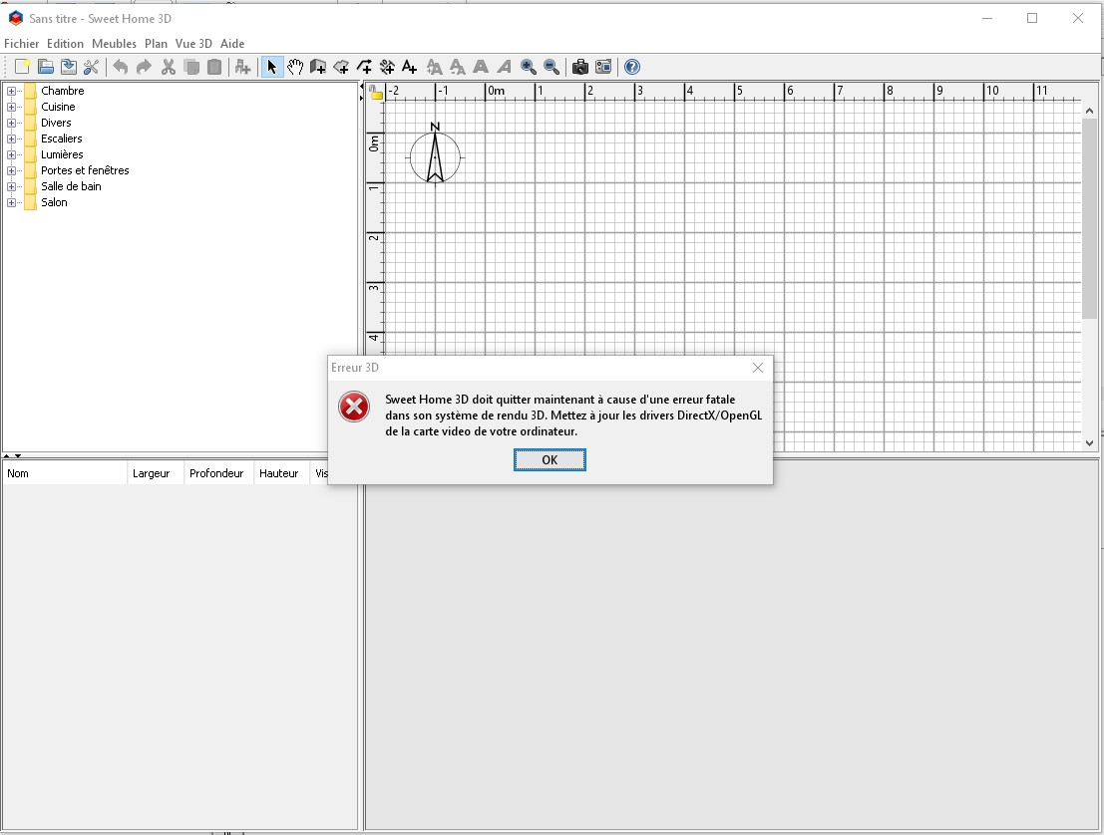1104x835 pixels.
Task: Select the Escaliers tree label
Action: 61,139
